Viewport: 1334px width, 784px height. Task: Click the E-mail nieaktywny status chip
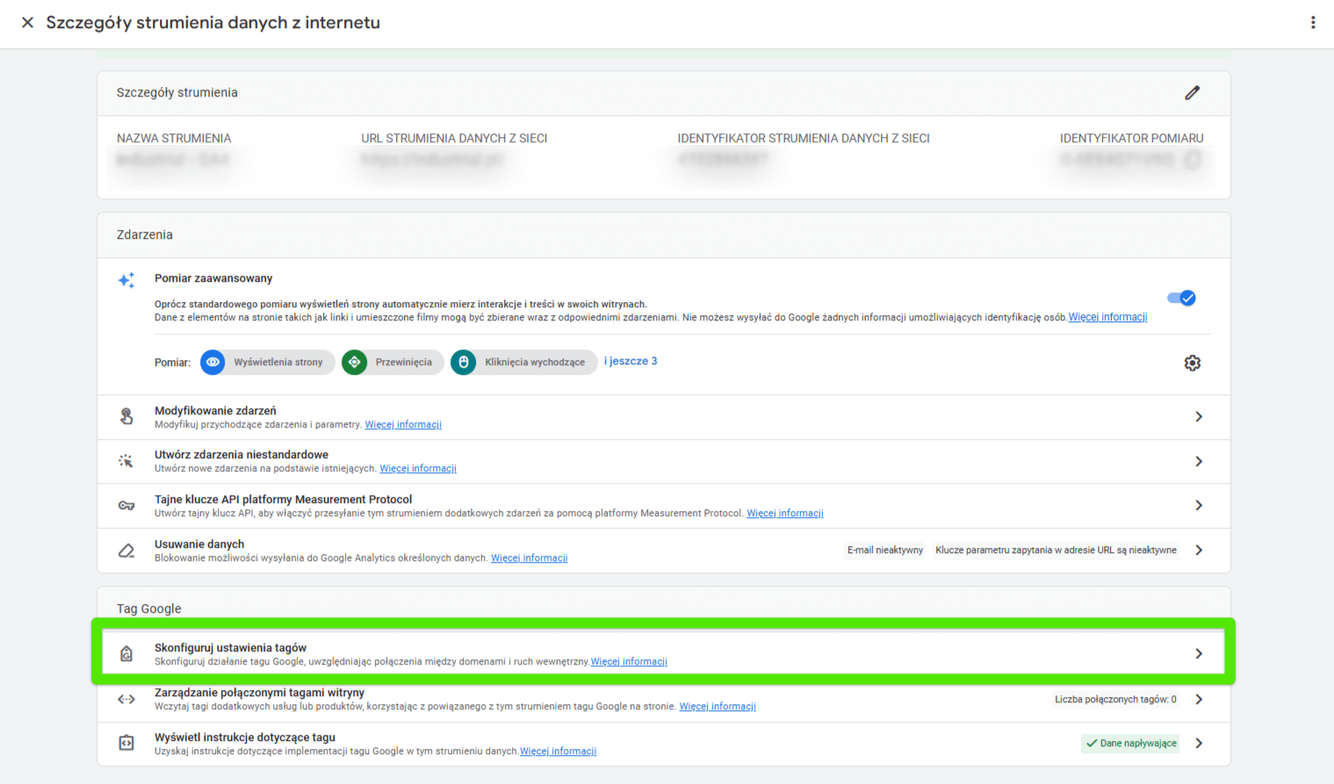(x=884, y=550)
